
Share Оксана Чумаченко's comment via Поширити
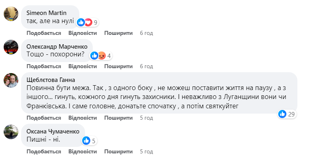pos(118,151)
